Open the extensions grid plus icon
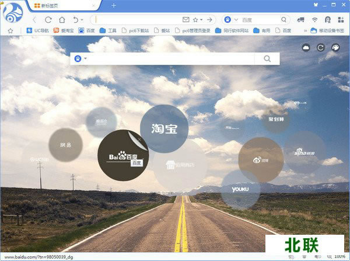Screen dimensions: 350x261 pyautogui.click(x=341, y=20)
